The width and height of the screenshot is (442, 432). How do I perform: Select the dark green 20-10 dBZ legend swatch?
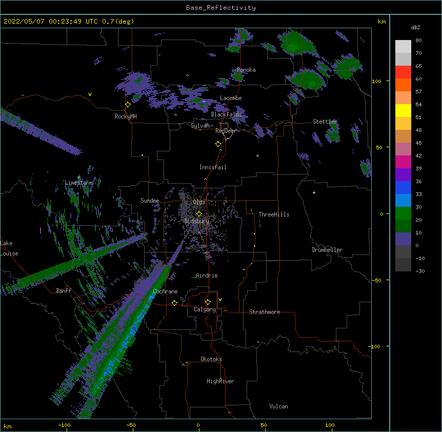pyautogui.click(x=403, y=226)
